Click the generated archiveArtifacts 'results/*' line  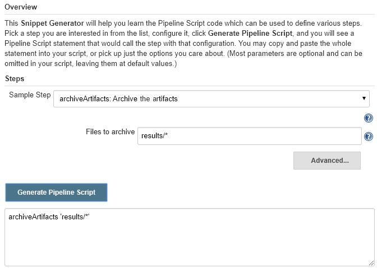49,217
